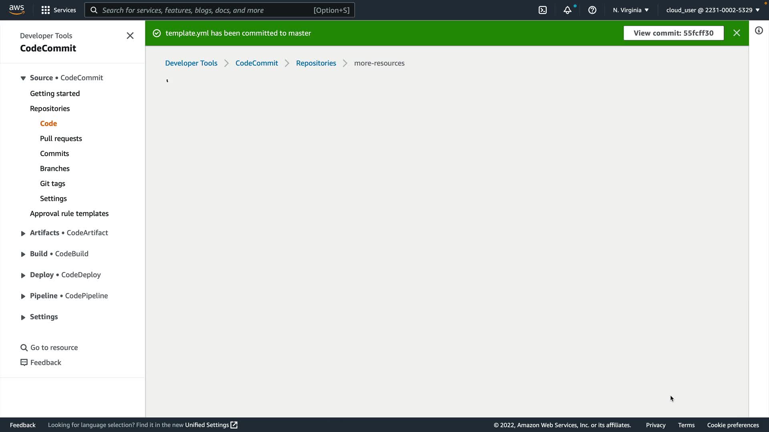Viewport: 769px width, 432px height.
Task: Open the notifications bell icon
Action: pyautogui.click(x=567, y=10)
